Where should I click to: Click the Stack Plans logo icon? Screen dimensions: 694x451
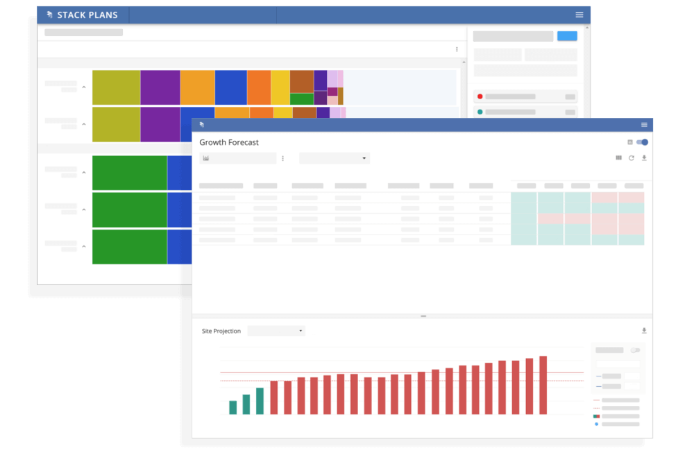(x=49, y=15)
